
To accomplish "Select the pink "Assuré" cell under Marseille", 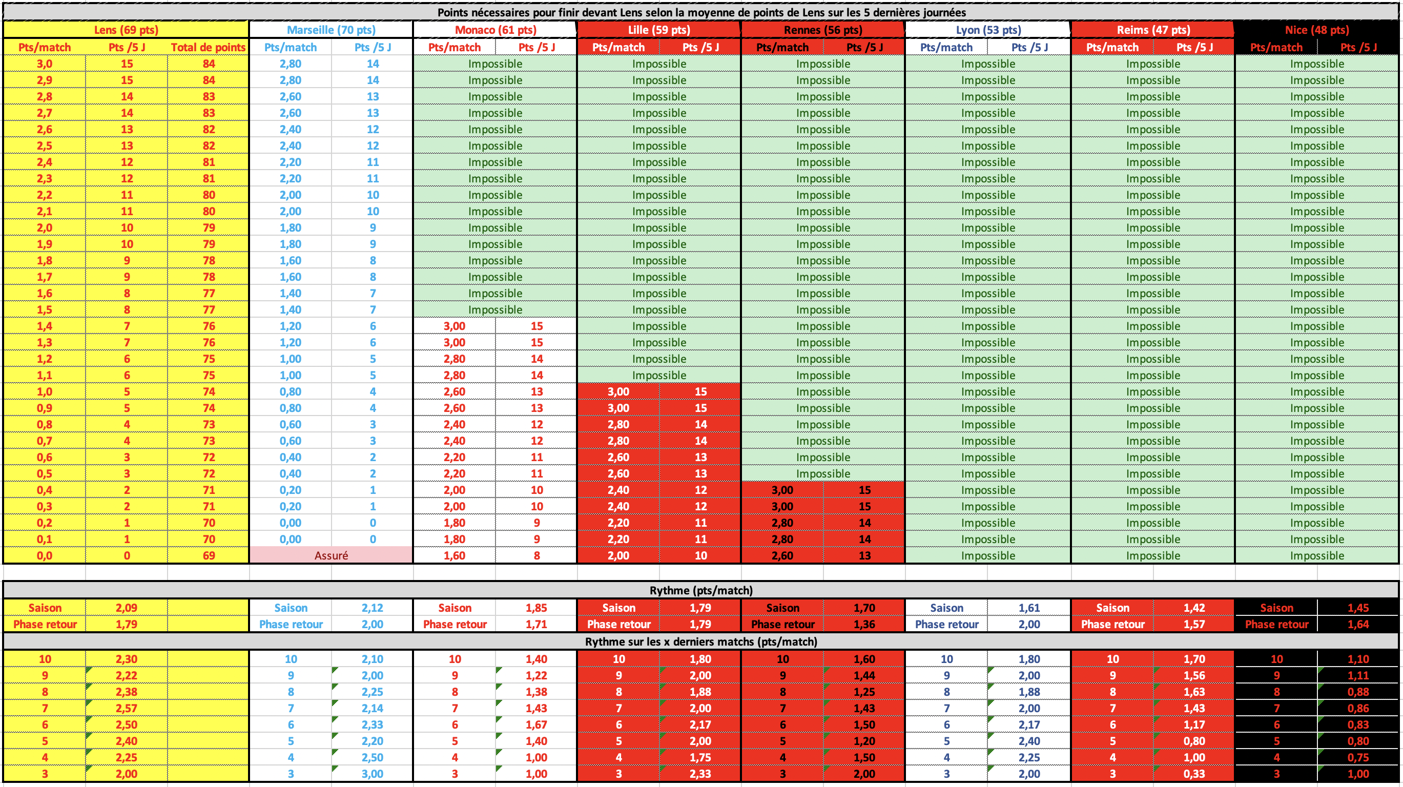I will tap(331, 555).
